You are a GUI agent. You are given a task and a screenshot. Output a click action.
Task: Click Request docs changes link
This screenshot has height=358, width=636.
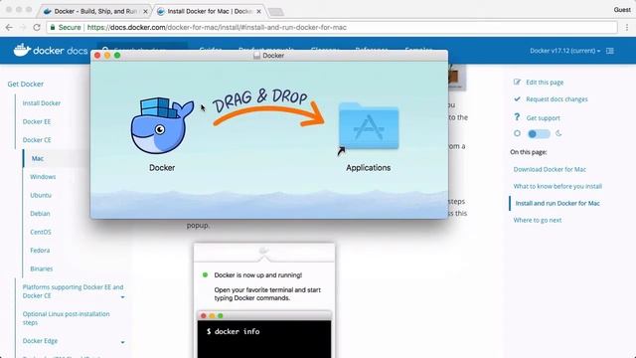(556, 99)
